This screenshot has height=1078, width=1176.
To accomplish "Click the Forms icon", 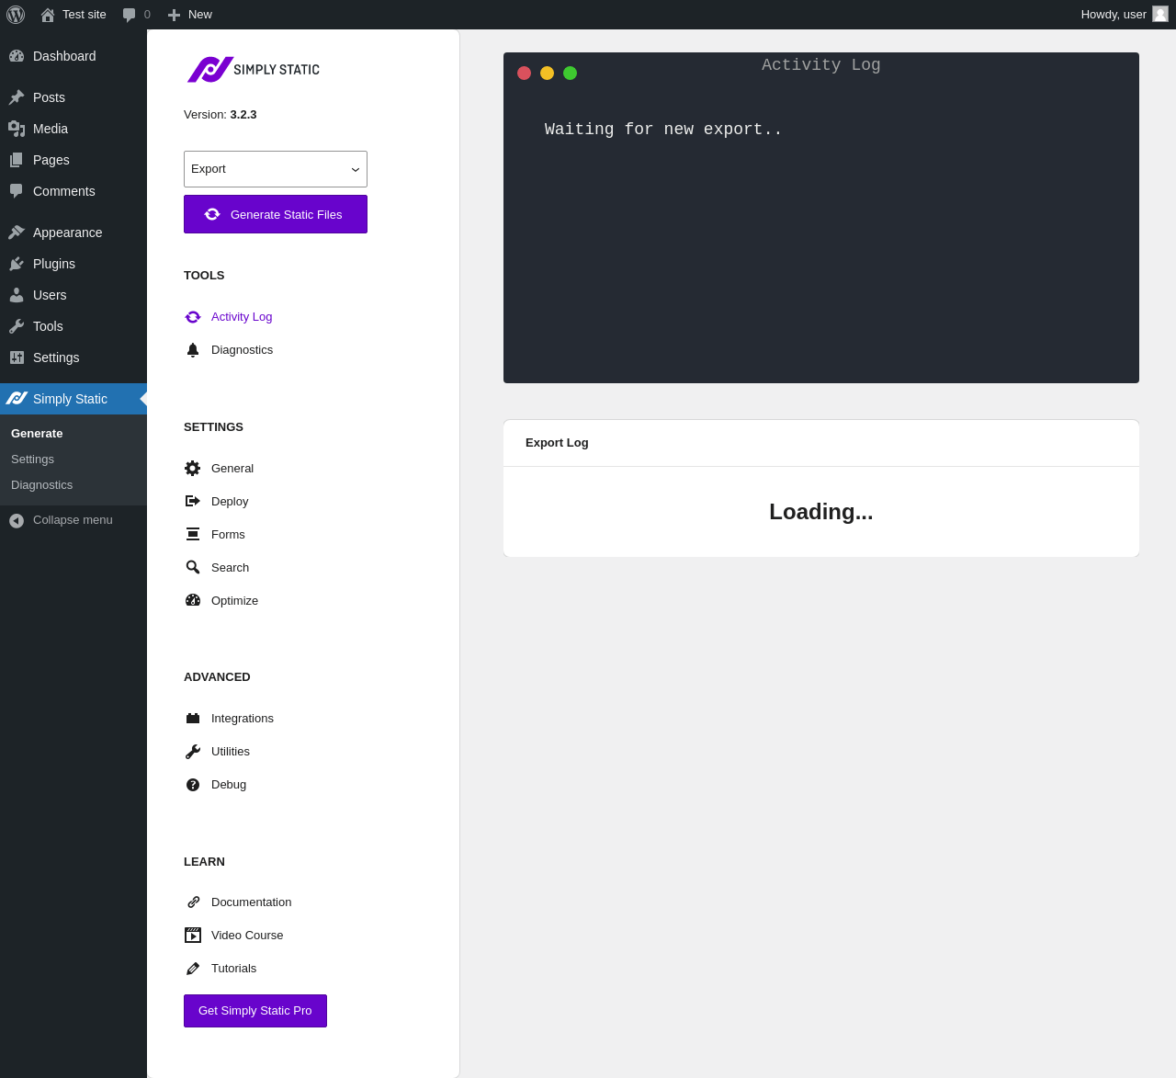I will coord(193,535).
